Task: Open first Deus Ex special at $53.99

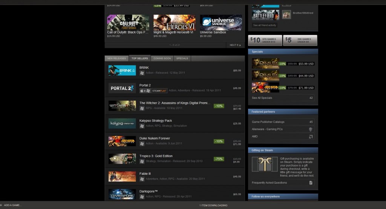Action: pyautogui.click(x=265, y=64)
